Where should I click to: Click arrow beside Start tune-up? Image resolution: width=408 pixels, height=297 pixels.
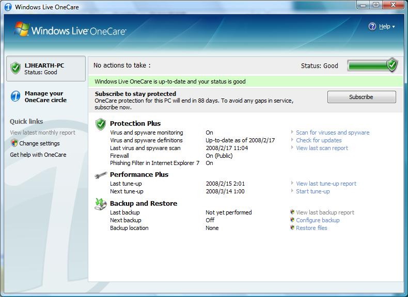(292, 191)
